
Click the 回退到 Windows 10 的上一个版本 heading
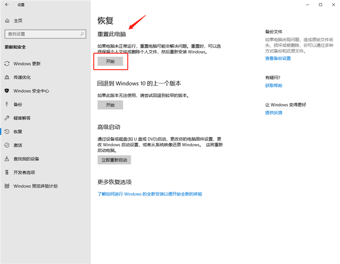tap(139, 83)
